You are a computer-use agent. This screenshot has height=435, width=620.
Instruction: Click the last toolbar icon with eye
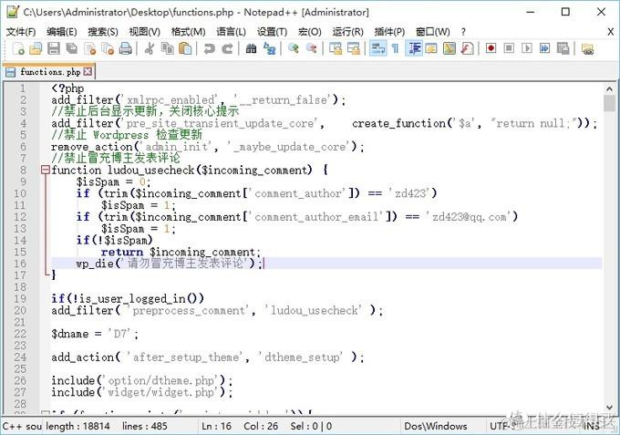587,48
